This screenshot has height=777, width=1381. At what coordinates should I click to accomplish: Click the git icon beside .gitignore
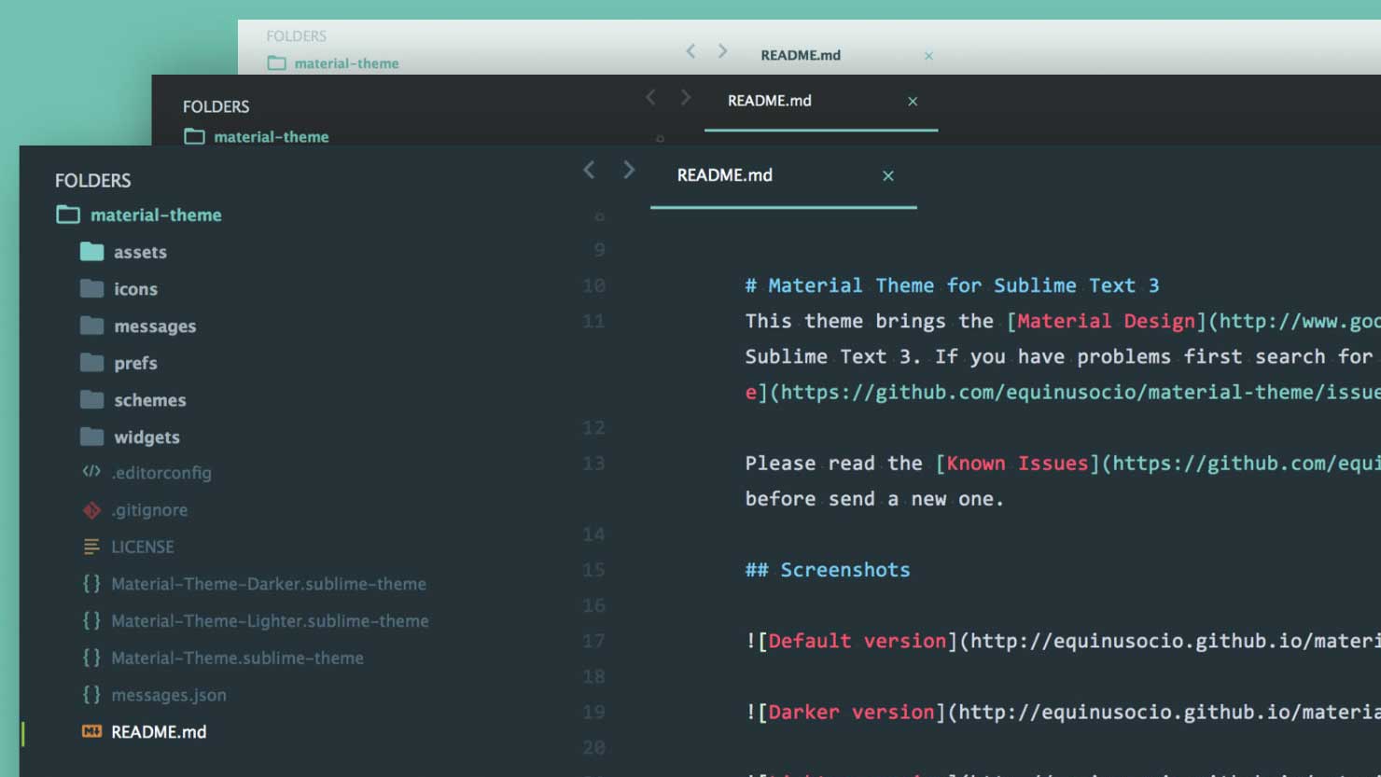[91, 509]
